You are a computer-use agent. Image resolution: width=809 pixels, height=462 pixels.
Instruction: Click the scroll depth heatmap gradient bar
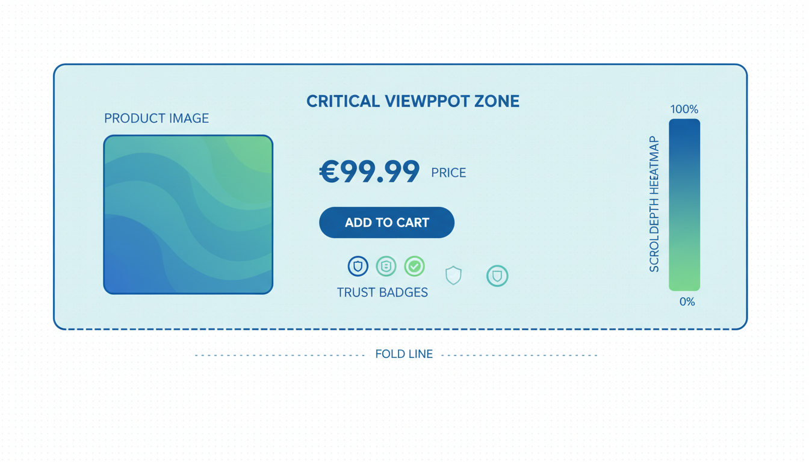tap(684, 205)
